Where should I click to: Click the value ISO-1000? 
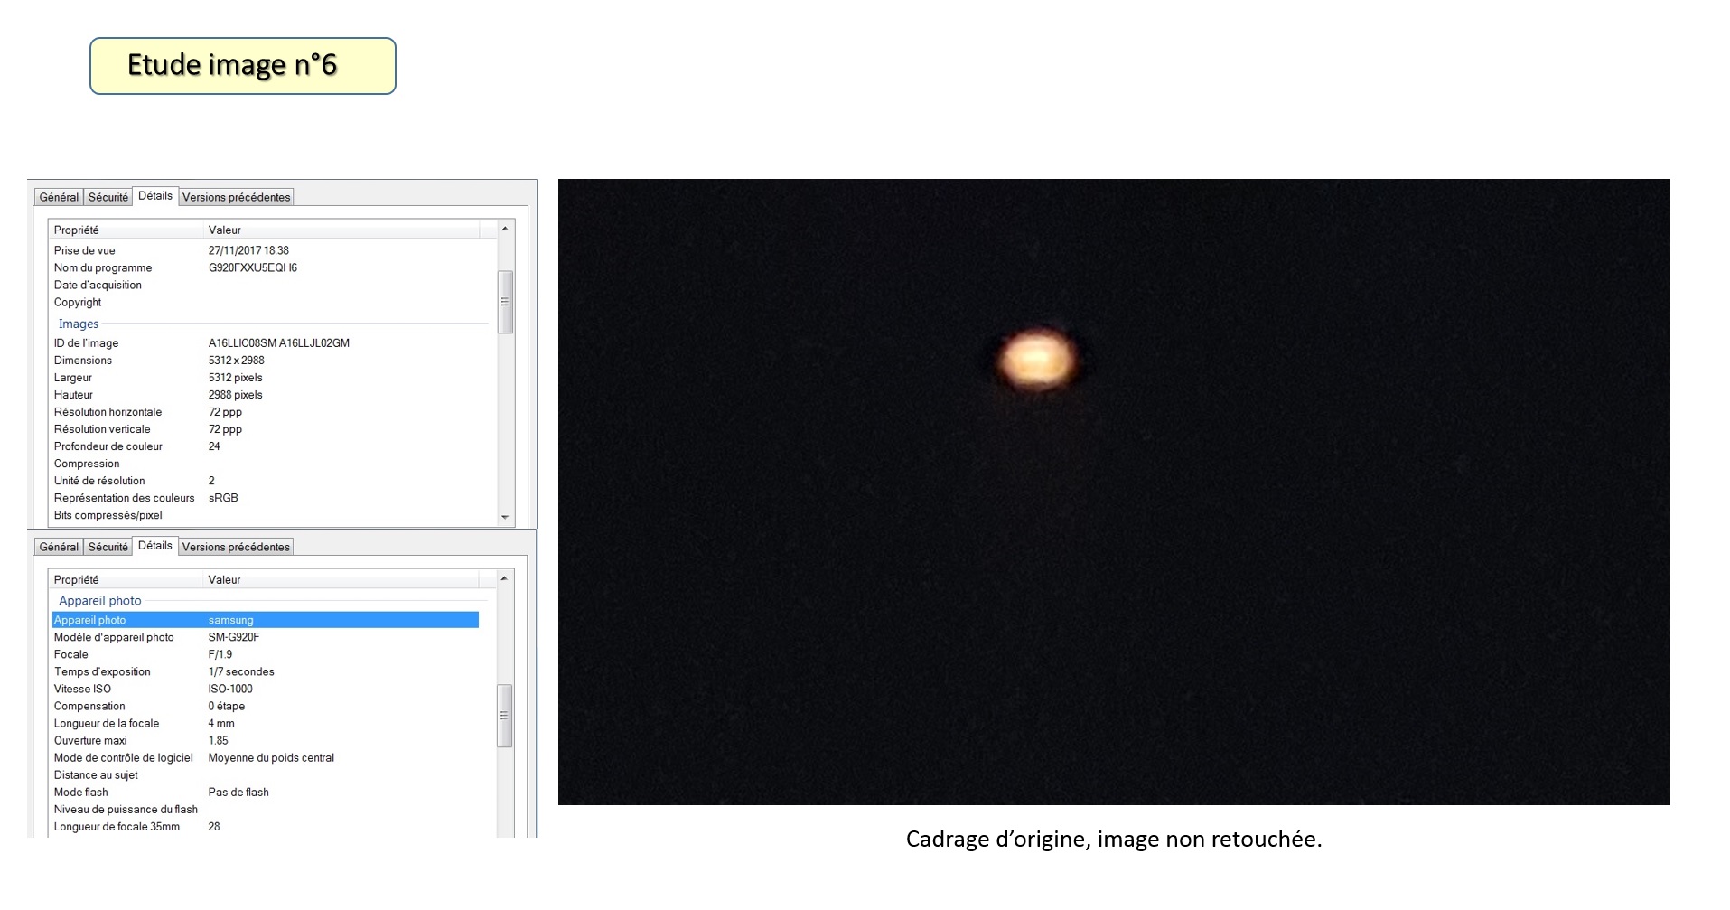230,689
